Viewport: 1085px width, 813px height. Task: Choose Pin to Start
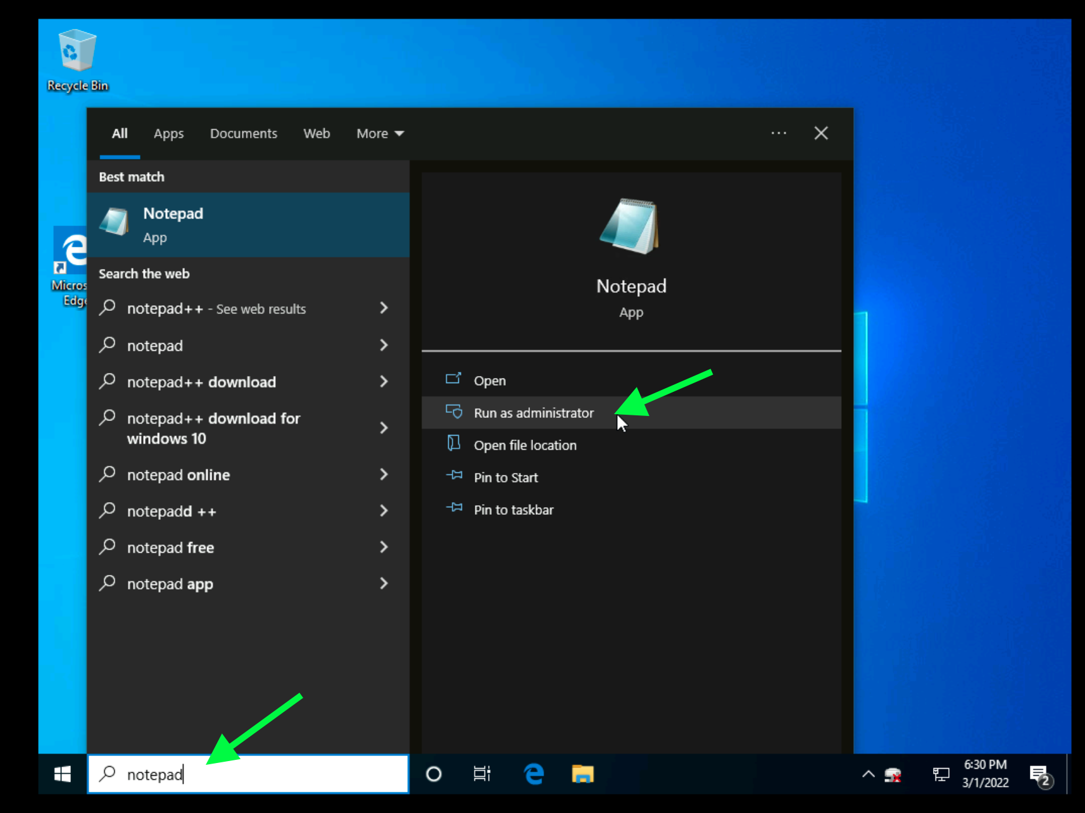[x=631, y=477]
